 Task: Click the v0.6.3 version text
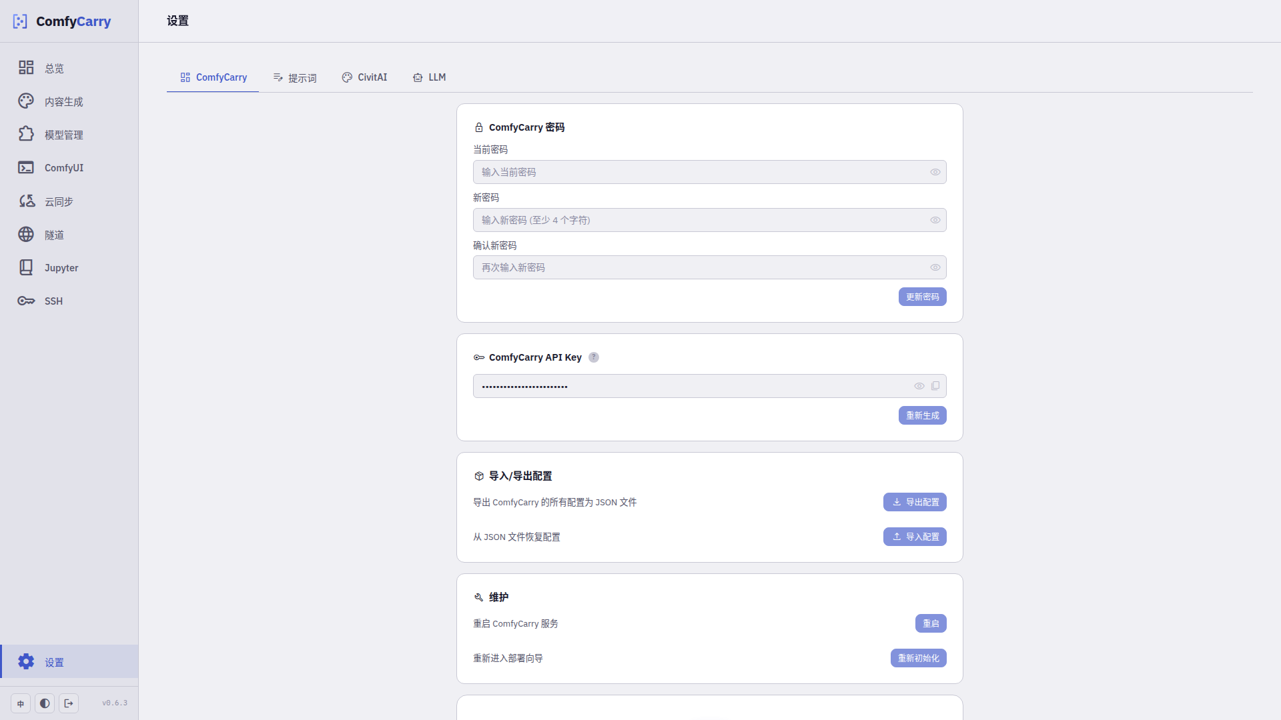click(x=115, y=703)
